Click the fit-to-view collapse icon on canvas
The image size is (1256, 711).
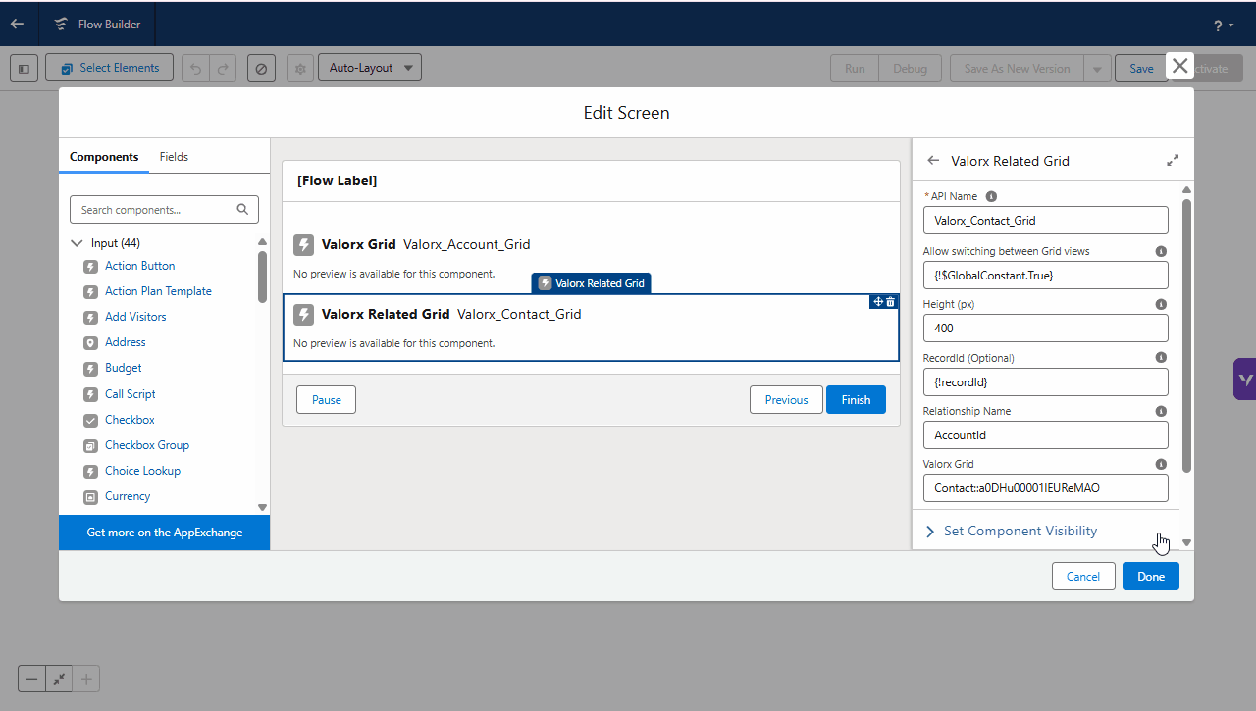click(59, 679)
